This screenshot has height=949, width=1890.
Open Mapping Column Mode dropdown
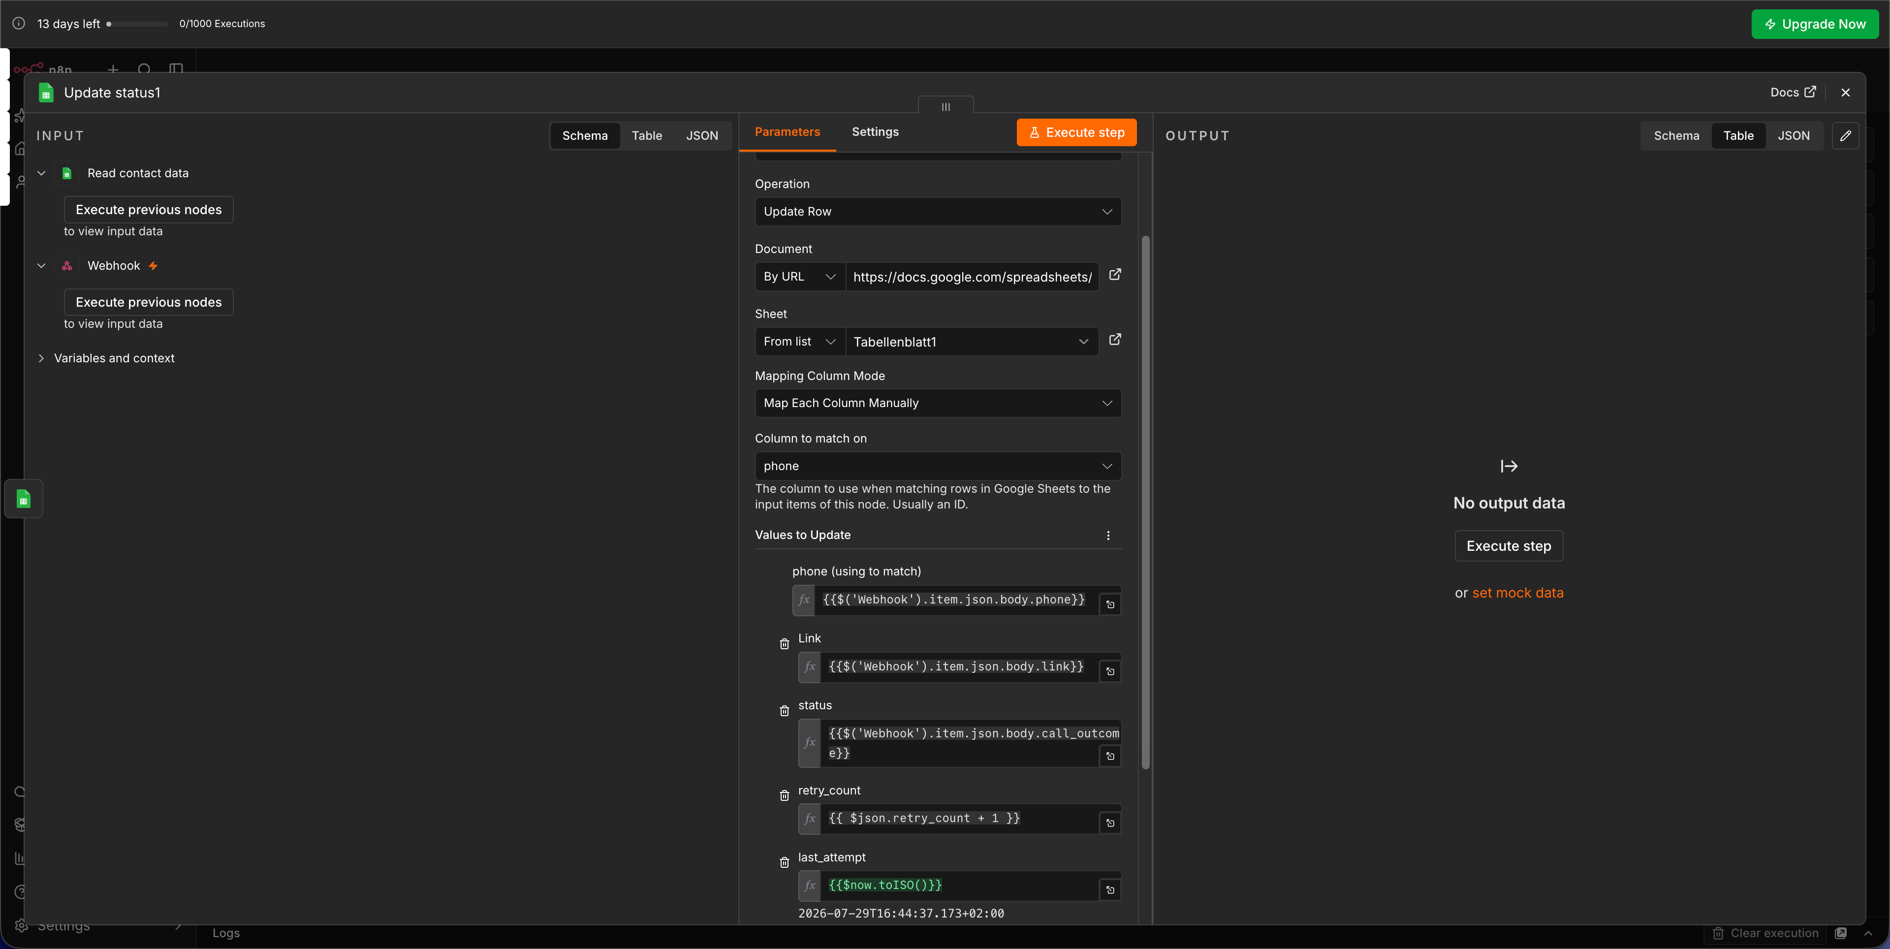[938, 403]
